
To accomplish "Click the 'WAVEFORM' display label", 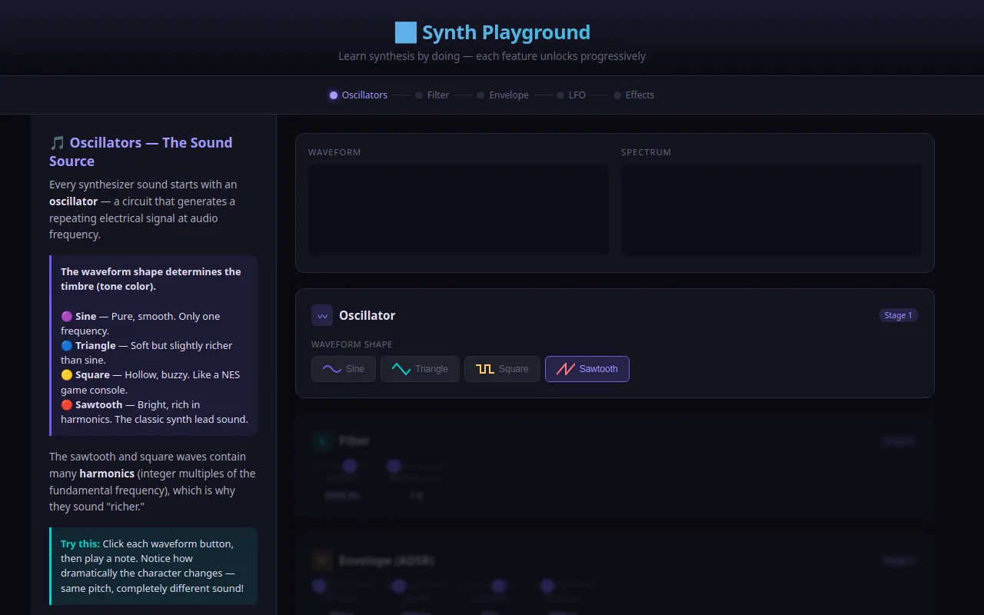I will pos(334,152).
